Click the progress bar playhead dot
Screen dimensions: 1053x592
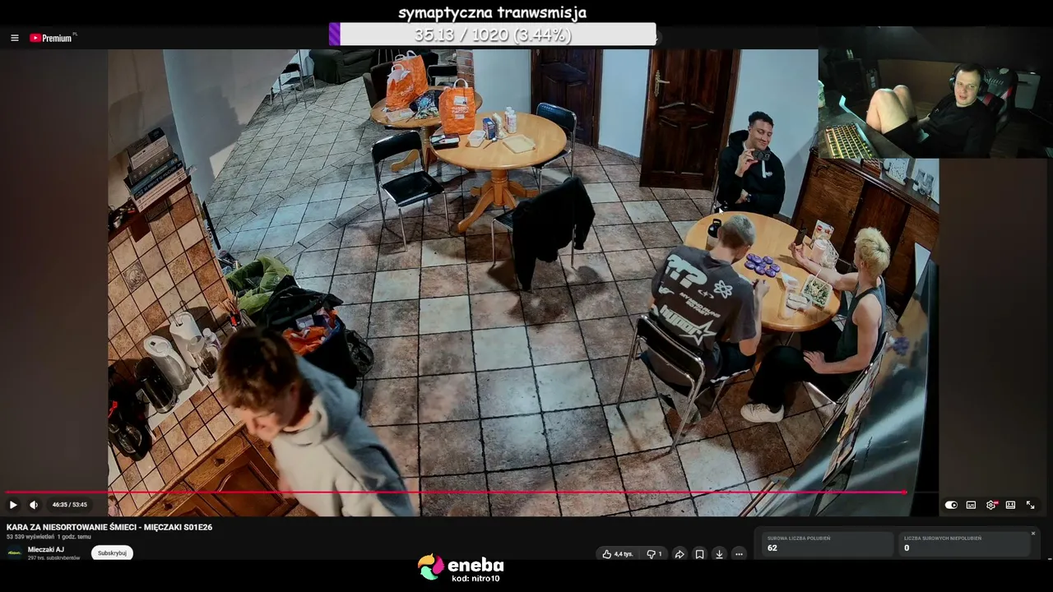point(904,493)
